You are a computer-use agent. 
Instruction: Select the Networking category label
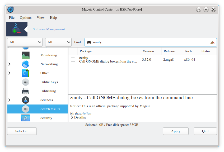pos(49,64)
